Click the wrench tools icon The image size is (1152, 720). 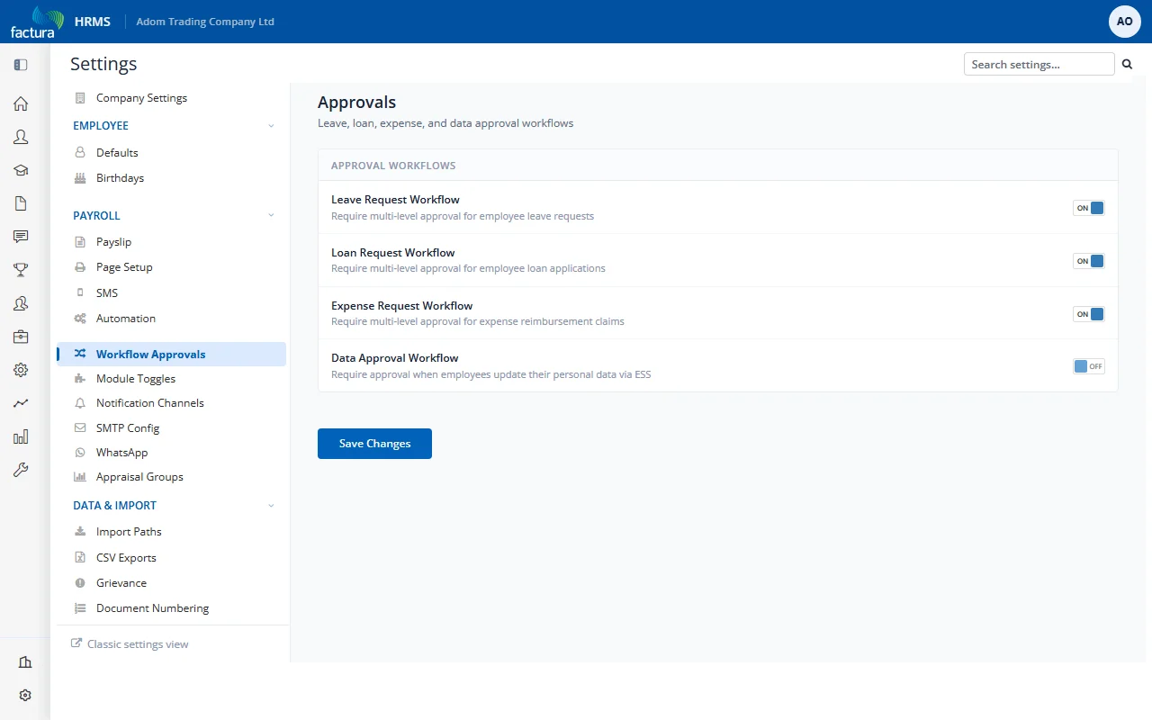[21, 470]
